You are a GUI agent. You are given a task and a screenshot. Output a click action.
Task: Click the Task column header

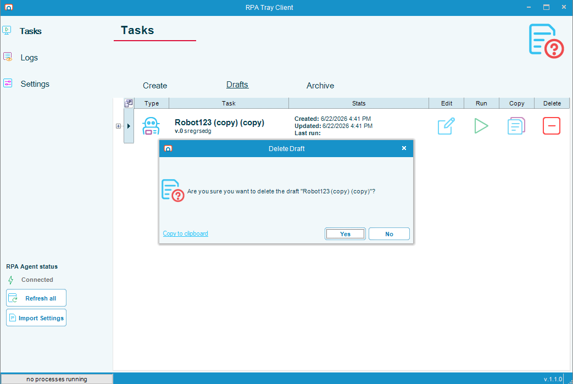(229, 103)
